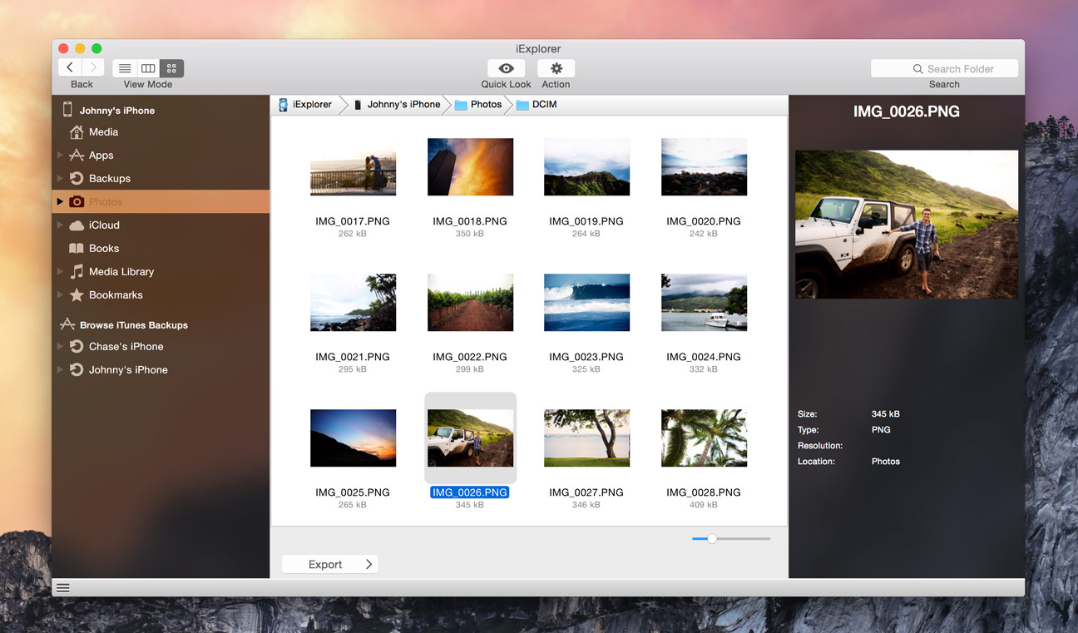
Task: Open Media Library music note icon
Action: pyautogui.click(x=77, y=272)
